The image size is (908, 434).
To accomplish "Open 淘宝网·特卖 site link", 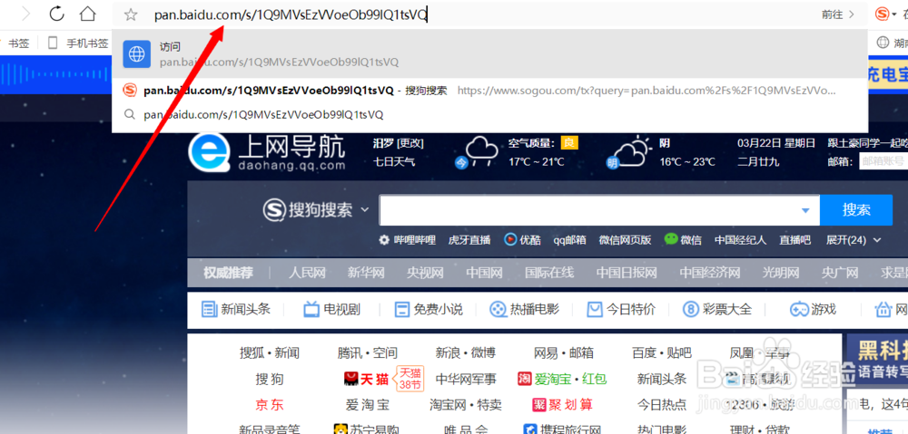I will (466, 404).
